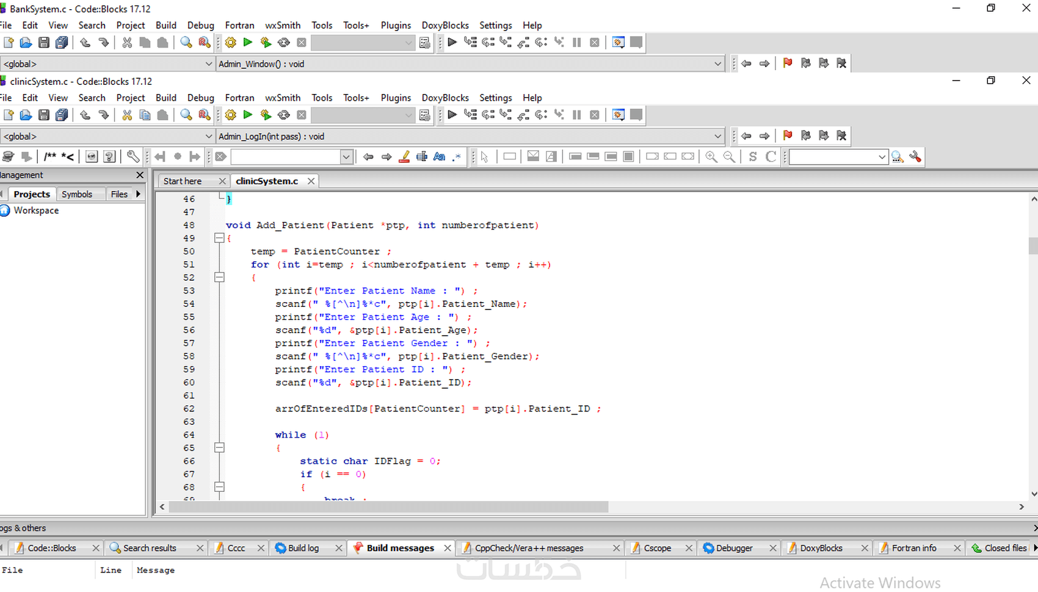
Task: Switch to Symbols tab in Management panel
Action: pos(77,194)
